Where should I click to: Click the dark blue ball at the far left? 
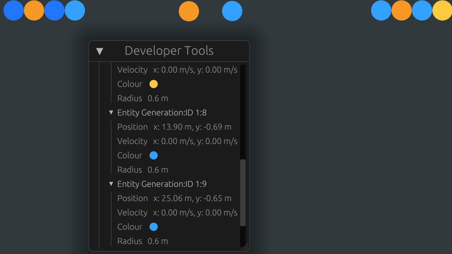(x=13, y=10)
